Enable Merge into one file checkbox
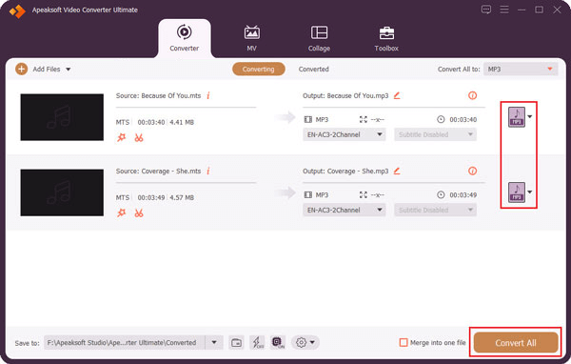This screenshot has width=571, height=364. (404, 342)
